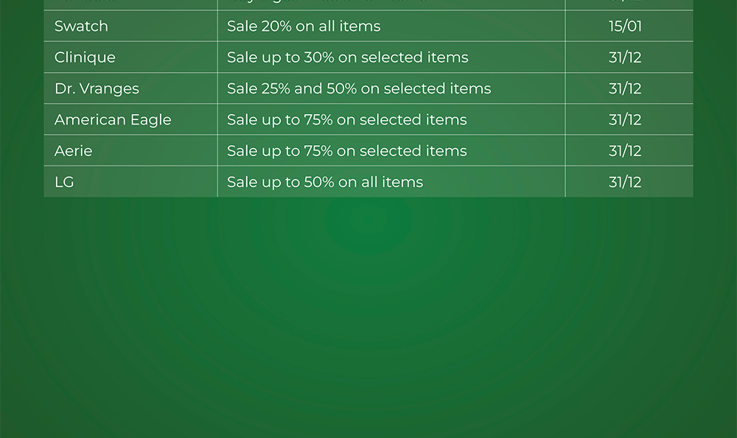
Task: Select the American Eagle brand cell
Action: coord(113,120)
